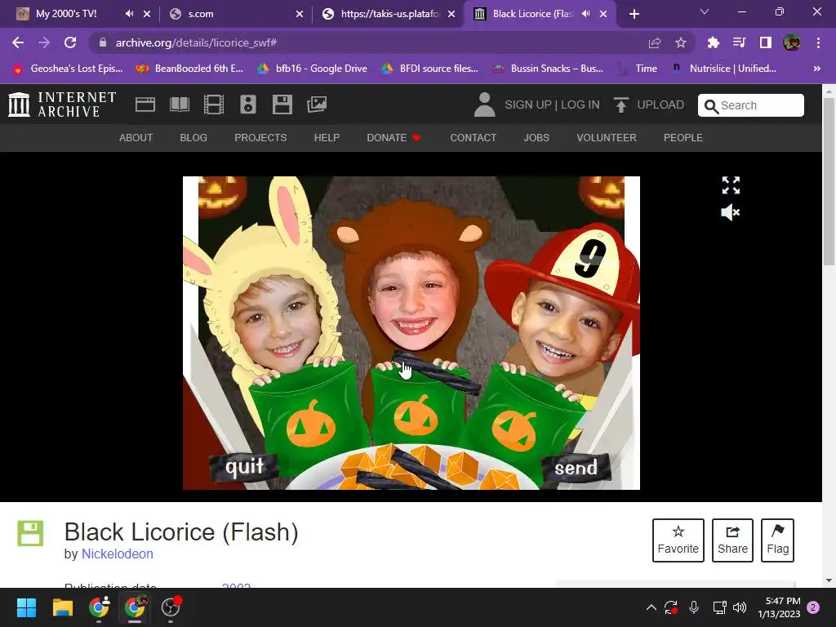
Task: Switch to the My 2000's TV! tab
Action: tap(66, 14)
